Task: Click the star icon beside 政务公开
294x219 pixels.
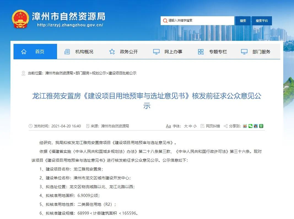Action: 112,51
